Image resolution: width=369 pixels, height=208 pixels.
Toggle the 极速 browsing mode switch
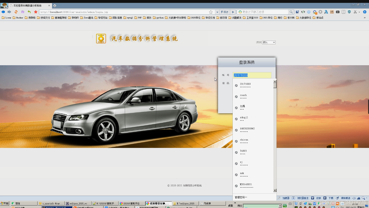pyautogui.click(x=224, y=12)
